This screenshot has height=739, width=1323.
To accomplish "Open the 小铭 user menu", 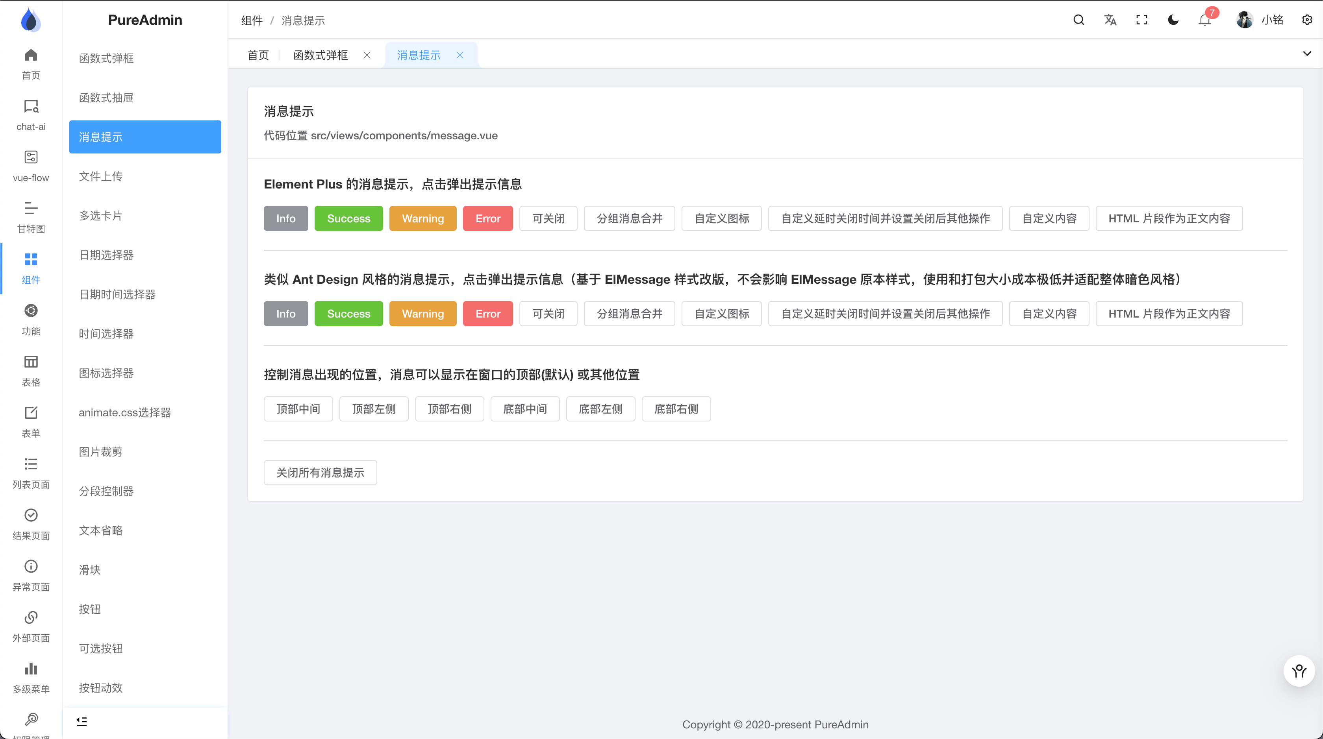I will 1260,20.
